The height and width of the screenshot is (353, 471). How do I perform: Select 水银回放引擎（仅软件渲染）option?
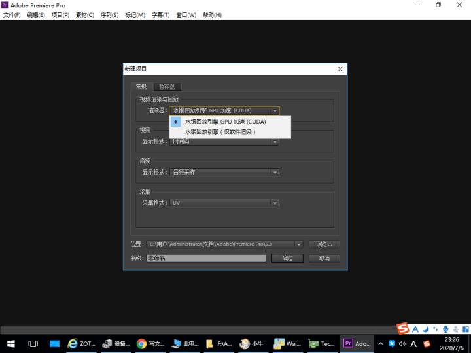pos(230,132)
